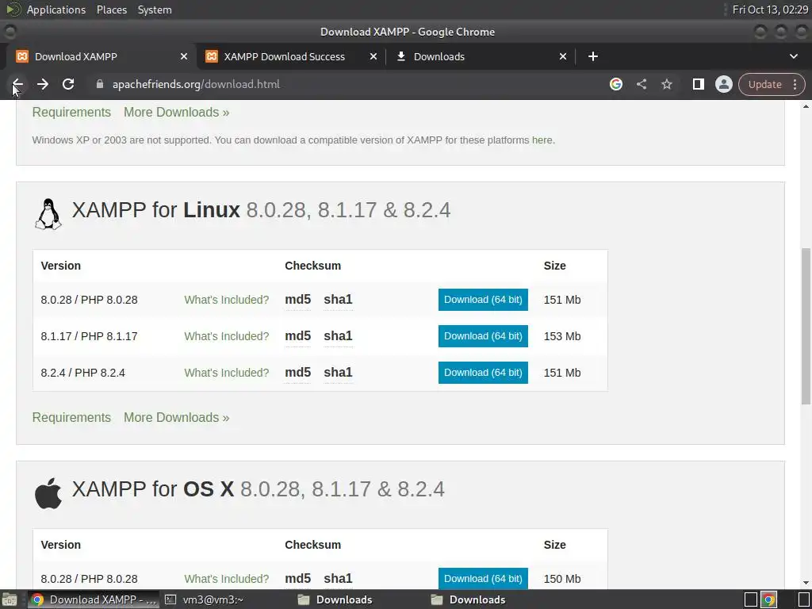
Task: Download Linux XAMPP 8.2.4 64 bit
Action: (x=483, y=373)
